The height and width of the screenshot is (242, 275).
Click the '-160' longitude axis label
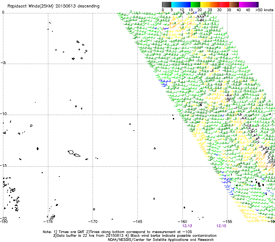(182, 222)
